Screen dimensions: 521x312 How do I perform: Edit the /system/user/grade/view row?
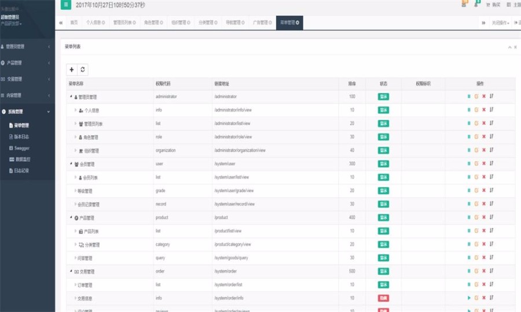point(476,190)
